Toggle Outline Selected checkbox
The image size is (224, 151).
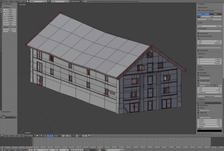[x=198, y=78]
